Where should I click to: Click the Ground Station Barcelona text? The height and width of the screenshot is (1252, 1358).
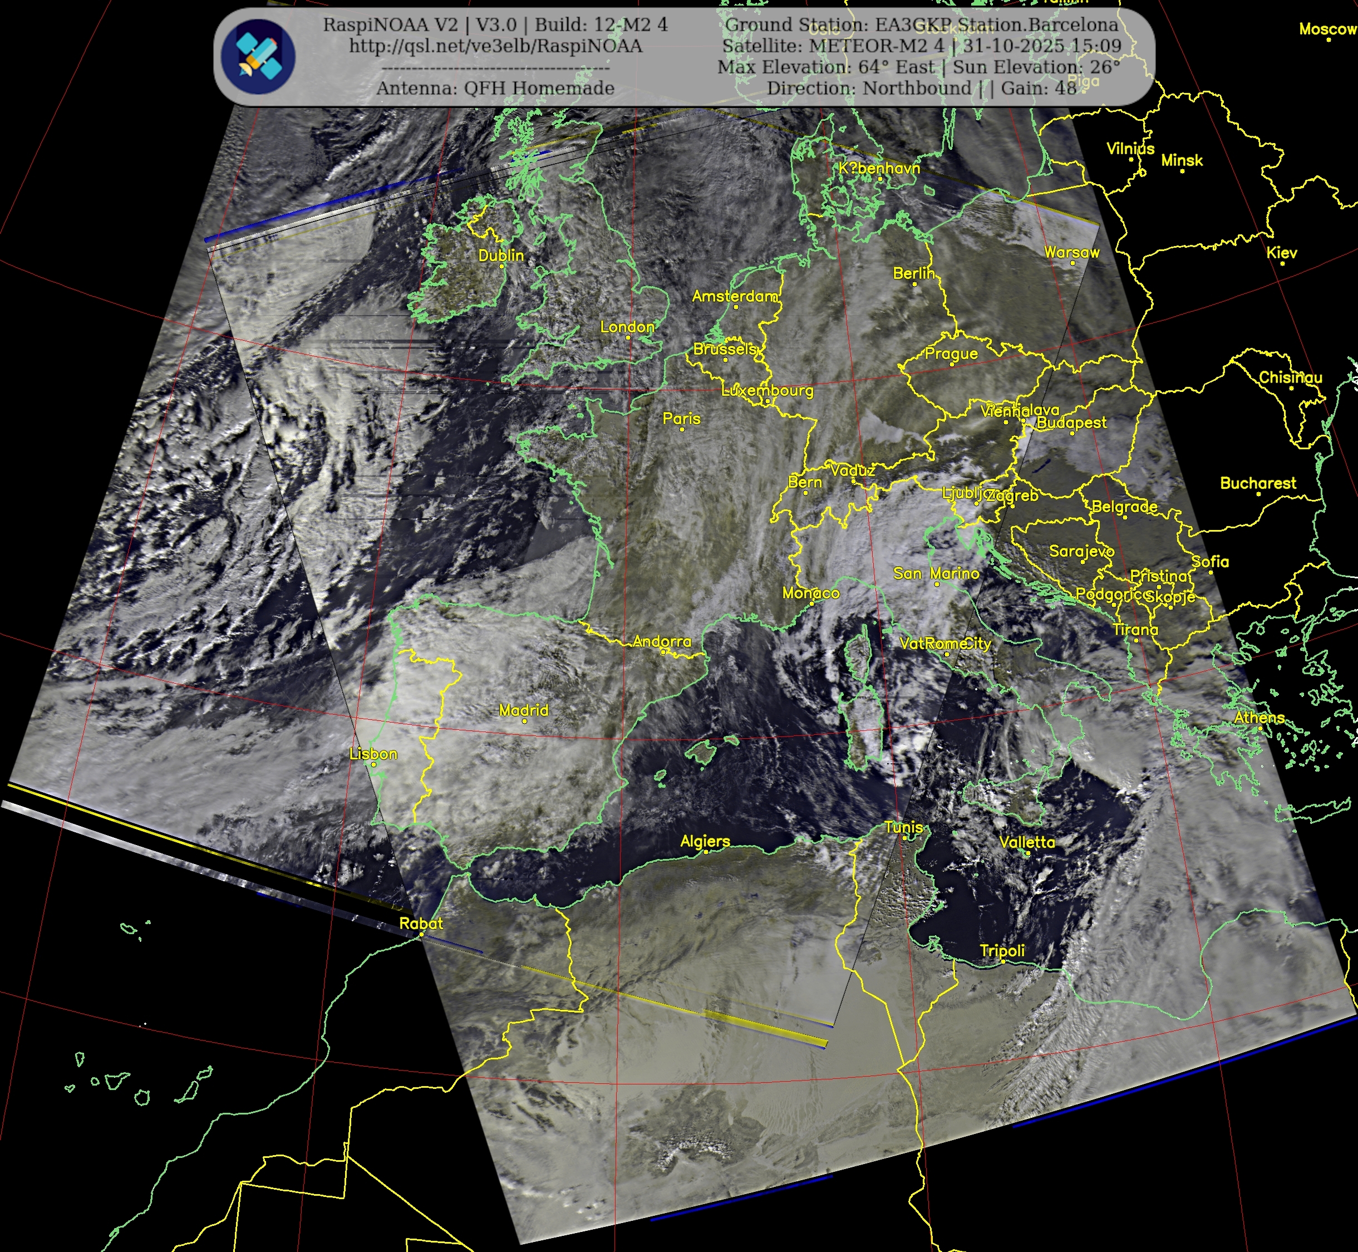(x=921, y=25)
